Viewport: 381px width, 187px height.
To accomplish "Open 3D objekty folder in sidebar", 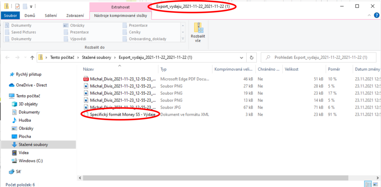I will [x=28, y=104].
